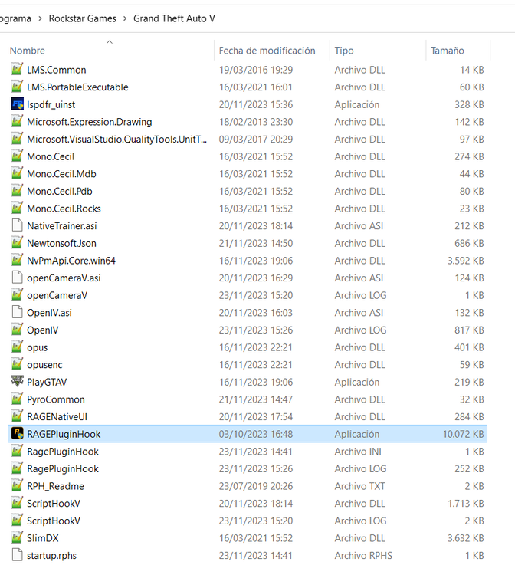Sort files by Tipo column

point(344,51)
